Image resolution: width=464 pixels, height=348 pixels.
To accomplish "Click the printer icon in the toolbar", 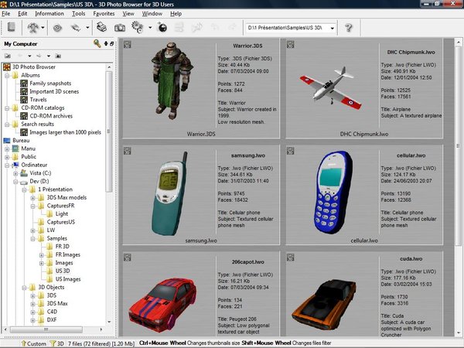I will tap(101, 28).
